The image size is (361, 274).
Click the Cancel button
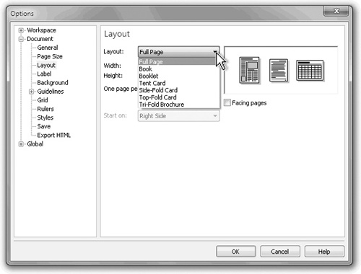click(x=280, y=252)
